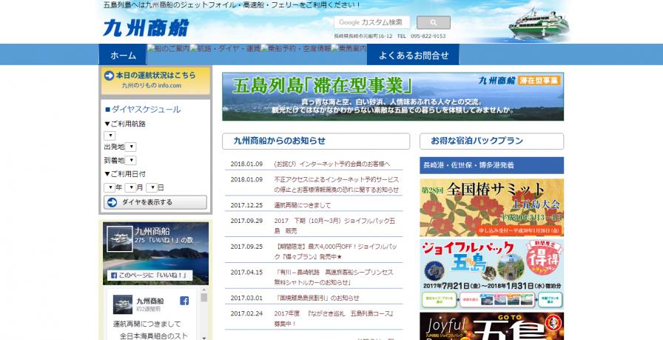The image size is (663, 340).
Task: Open the 【期間限定】最大4,000円OFF notice
Action: pos(336,252)
